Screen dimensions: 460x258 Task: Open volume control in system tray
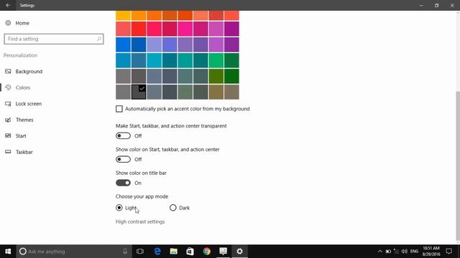(404, 252)
